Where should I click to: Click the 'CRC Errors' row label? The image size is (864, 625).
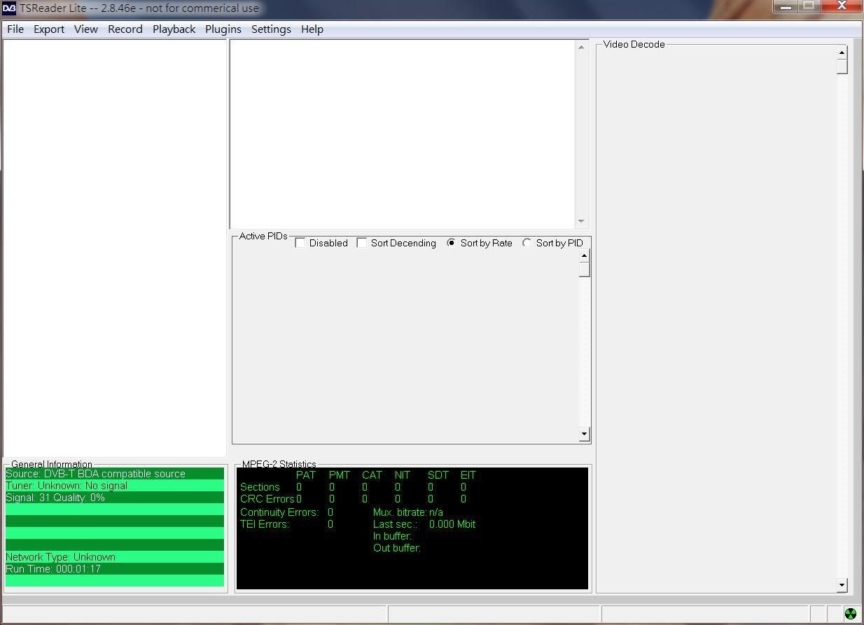click(267, 499)
